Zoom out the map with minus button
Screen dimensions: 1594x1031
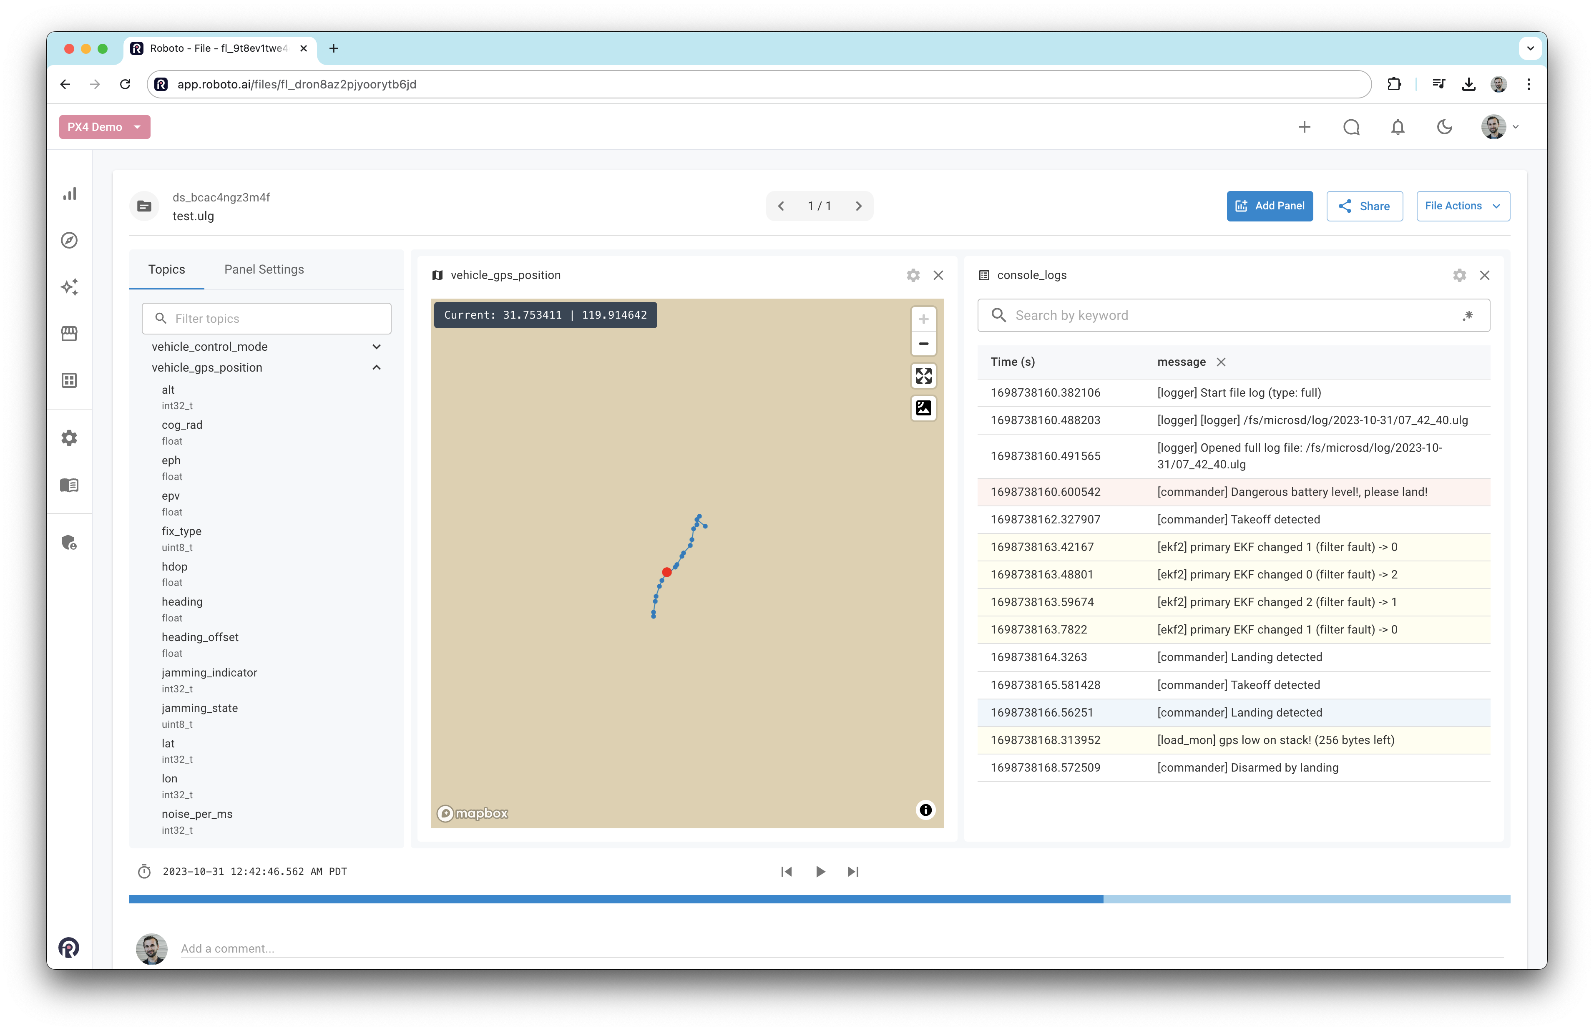click(923, 344)
